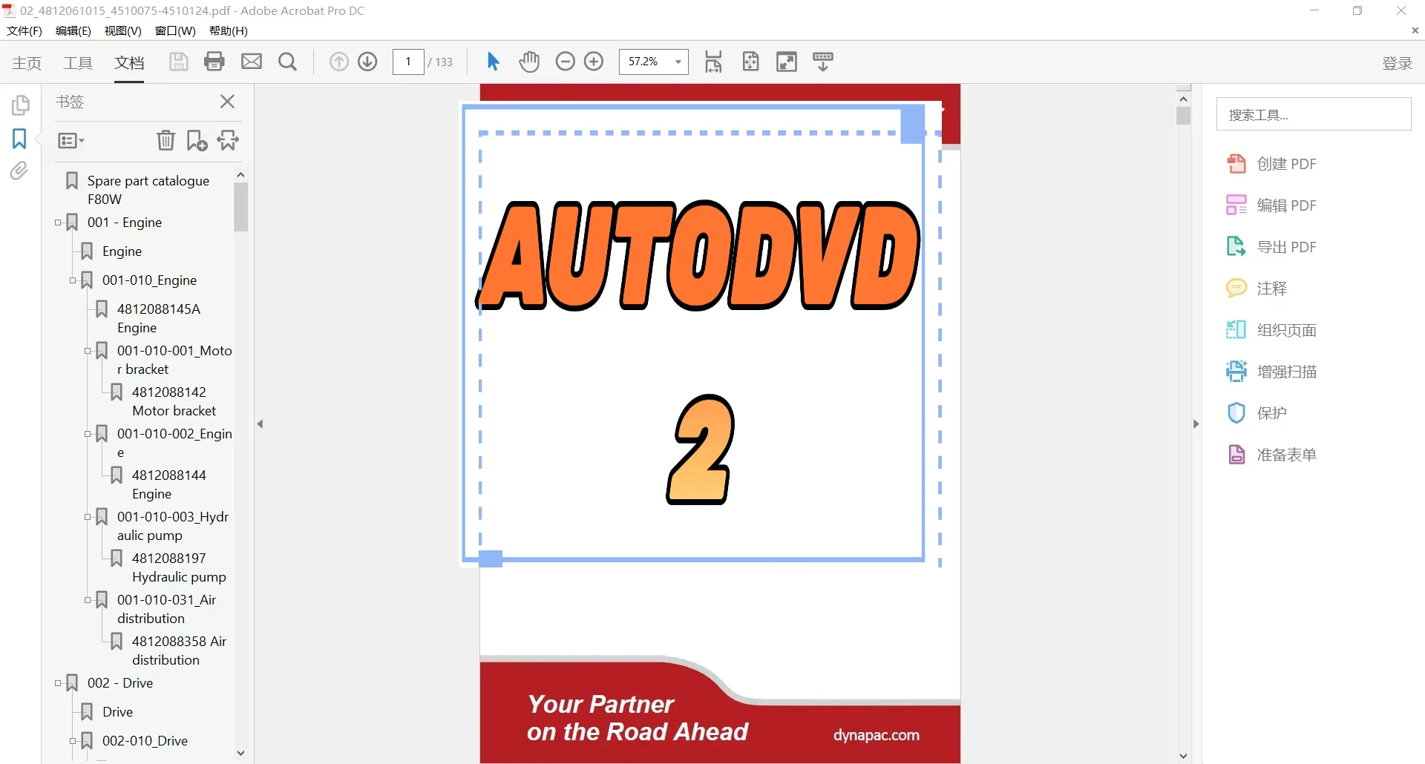The width and height of the screenshot is (1425, 764).
Task: Send file by email envelope icon
Action: (x=252, y=62)
